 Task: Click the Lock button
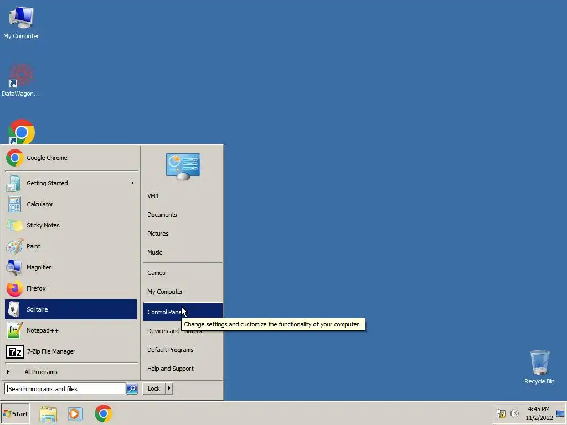pyautogui.click(x=154, y=388)
